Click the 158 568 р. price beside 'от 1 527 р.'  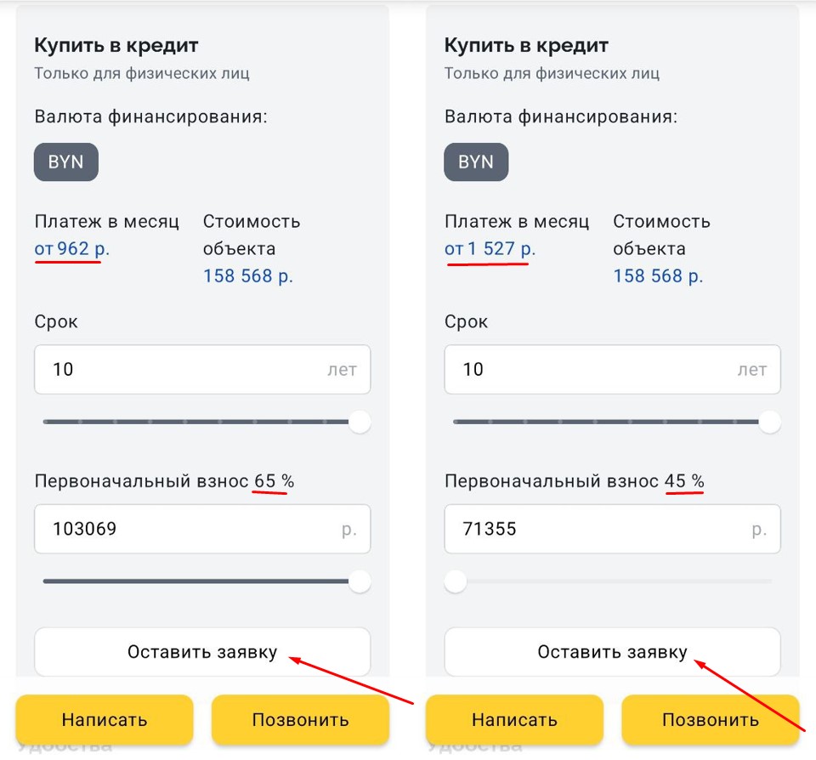(x=658, y=276)
